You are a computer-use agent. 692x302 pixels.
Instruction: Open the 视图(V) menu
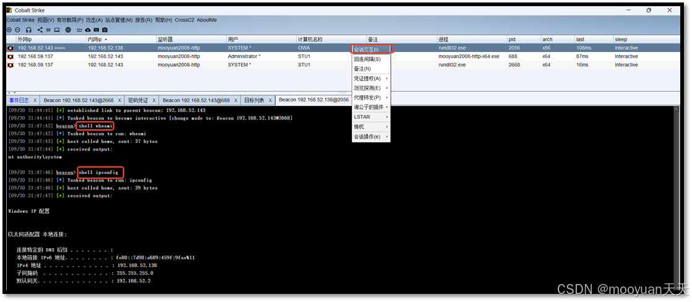click(x=46, y=20)
